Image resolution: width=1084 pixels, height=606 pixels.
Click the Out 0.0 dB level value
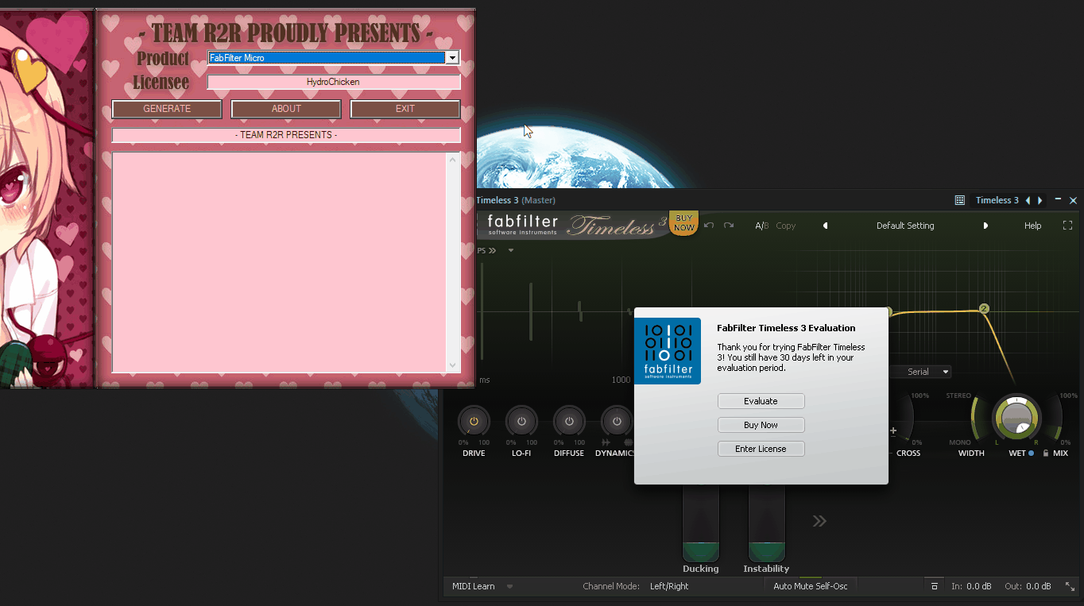click(1039, 586)
